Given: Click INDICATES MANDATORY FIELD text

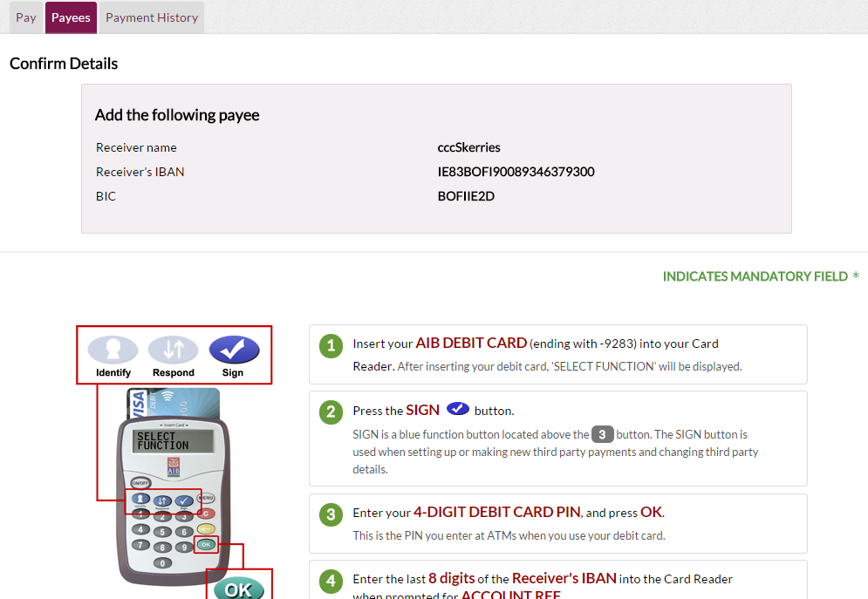Looking at the screenshot, I should [x=755, y=276].
